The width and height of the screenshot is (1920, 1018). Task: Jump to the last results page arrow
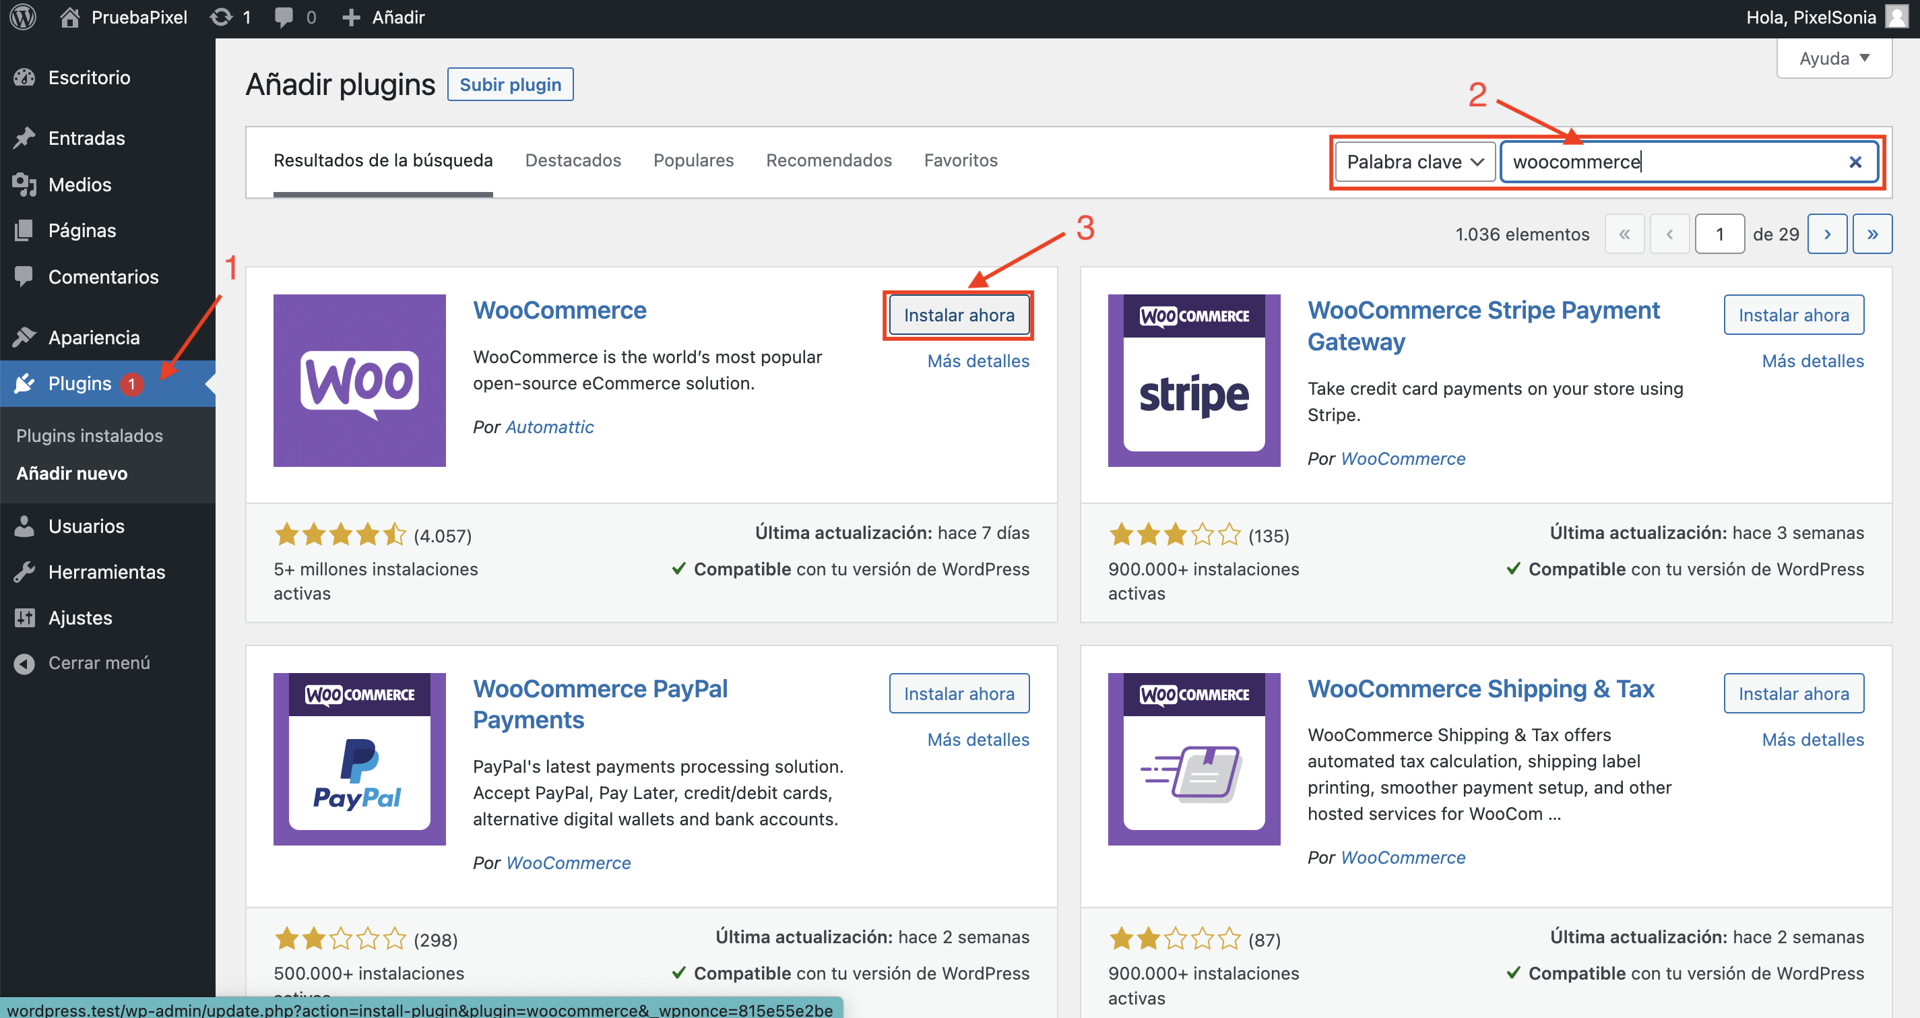tap(1872, 234)
